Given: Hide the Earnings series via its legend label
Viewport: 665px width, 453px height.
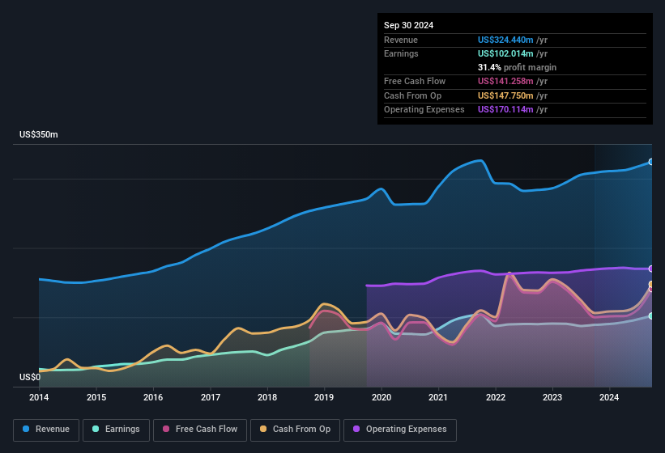Looking at the screenshot, I should 121,429.
